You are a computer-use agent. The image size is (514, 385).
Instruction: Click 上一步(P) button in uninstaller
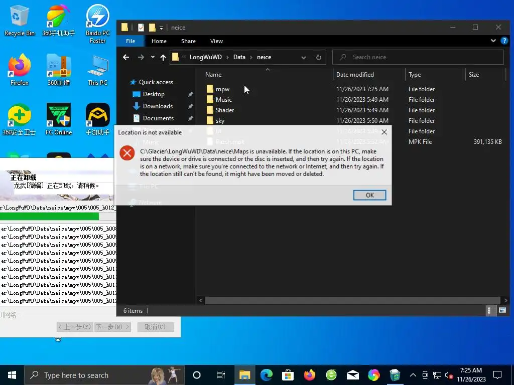point(75,327)
